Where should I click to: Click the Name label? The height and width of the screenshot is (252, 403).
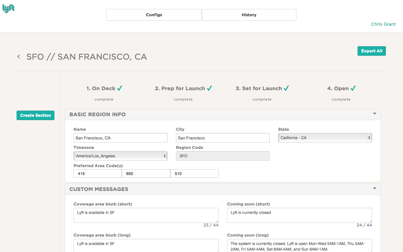(80, 129)
